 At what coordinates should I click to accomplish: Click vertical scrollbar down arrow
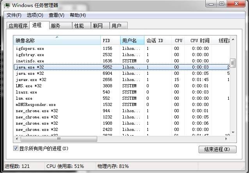tap(233, 132)
